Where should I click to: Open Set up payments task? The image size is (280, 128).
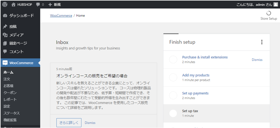click(x=195, y=93)
